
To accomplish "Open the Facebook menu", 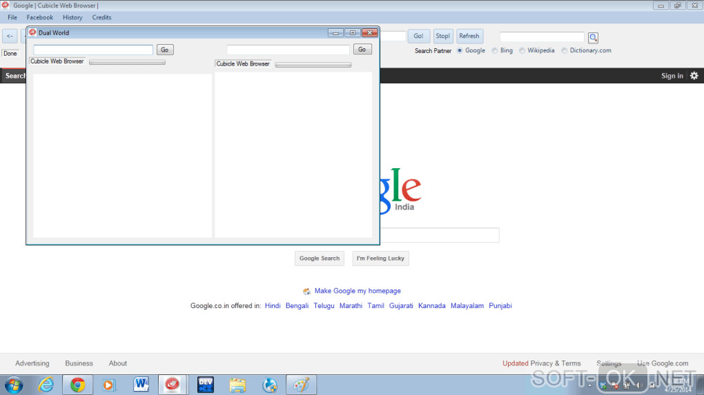I will click(39, 17).
